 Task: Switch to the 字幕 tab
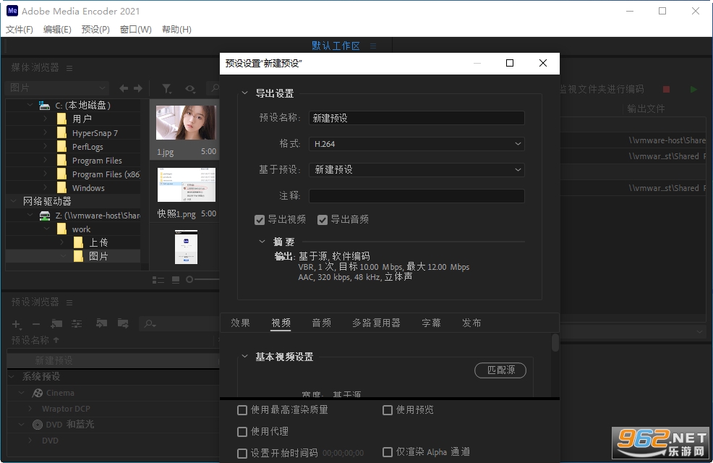pos(431,323)
